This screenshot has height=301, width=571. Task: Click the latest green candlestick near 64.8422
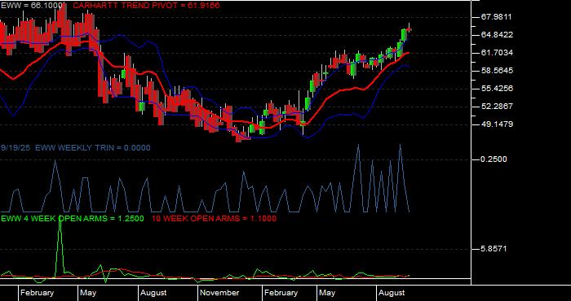tap(404, 35)
